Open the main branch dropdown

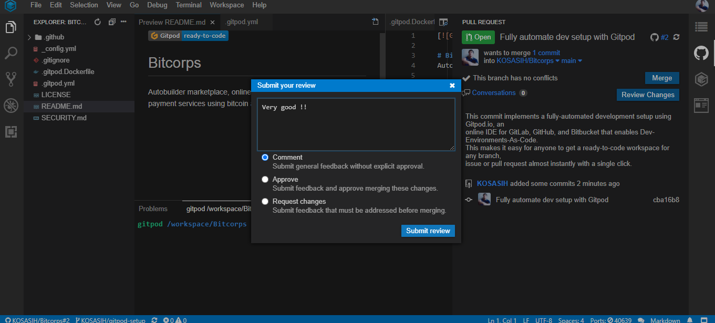coord(572,60)
